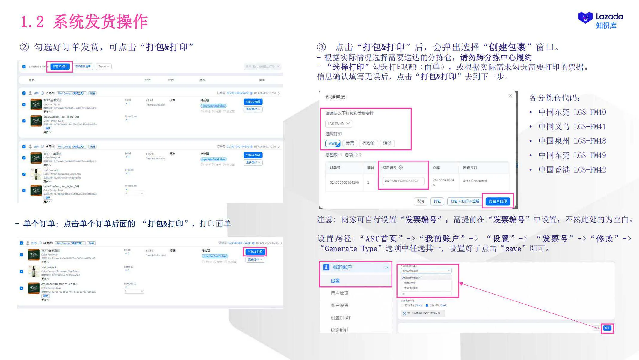The height and width of the screenshot is (360, 639).
Task: Toggle the AWB print selection checkbox
Action: point(333,144)
